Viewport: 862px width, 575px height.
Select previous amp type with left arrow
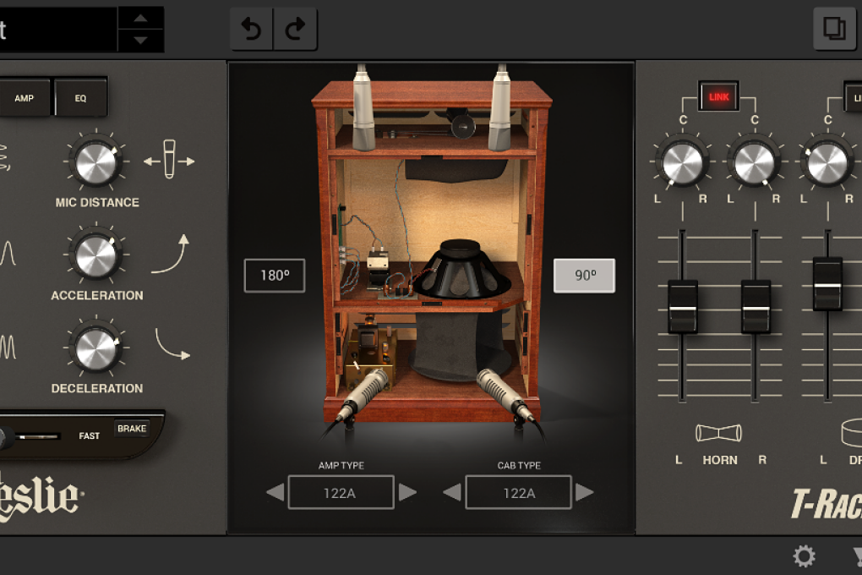276,492
